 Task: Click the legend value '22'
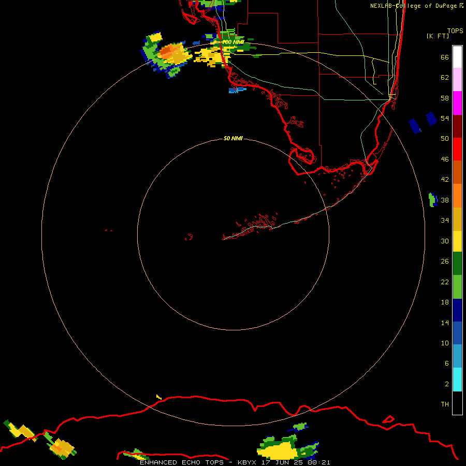445,282
